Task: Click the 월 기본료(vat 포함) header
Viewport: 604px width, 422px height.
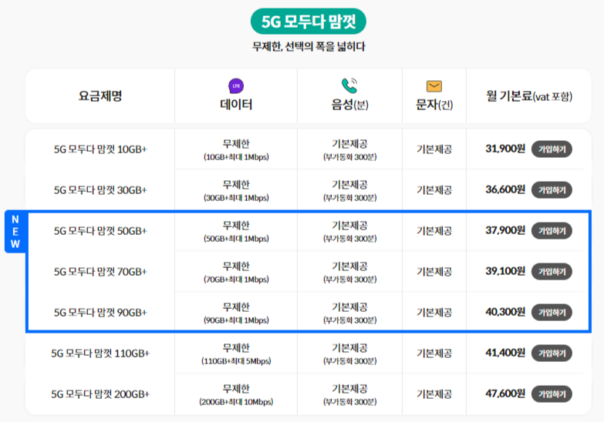Action: coord(529,95)
